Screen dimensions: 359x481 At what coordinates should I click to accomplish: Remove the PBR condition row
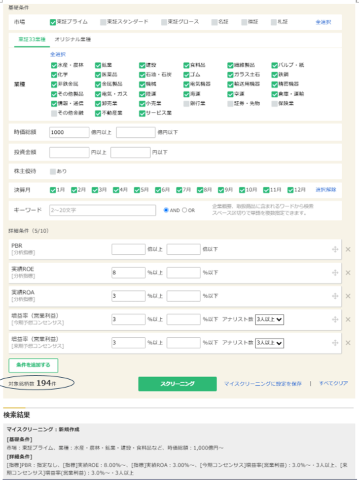point(348,249)
